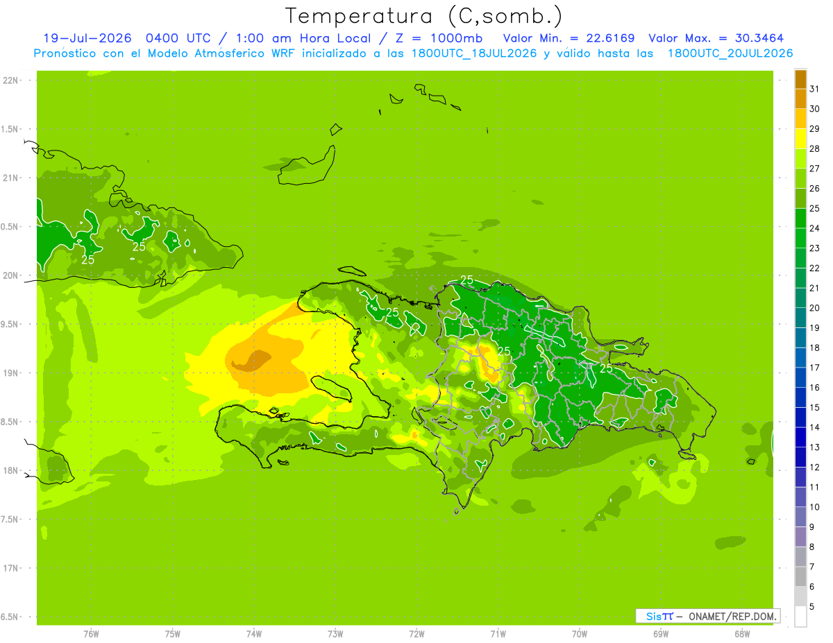
Task: Click the '17N' latitude label
Action: point(10,568)
